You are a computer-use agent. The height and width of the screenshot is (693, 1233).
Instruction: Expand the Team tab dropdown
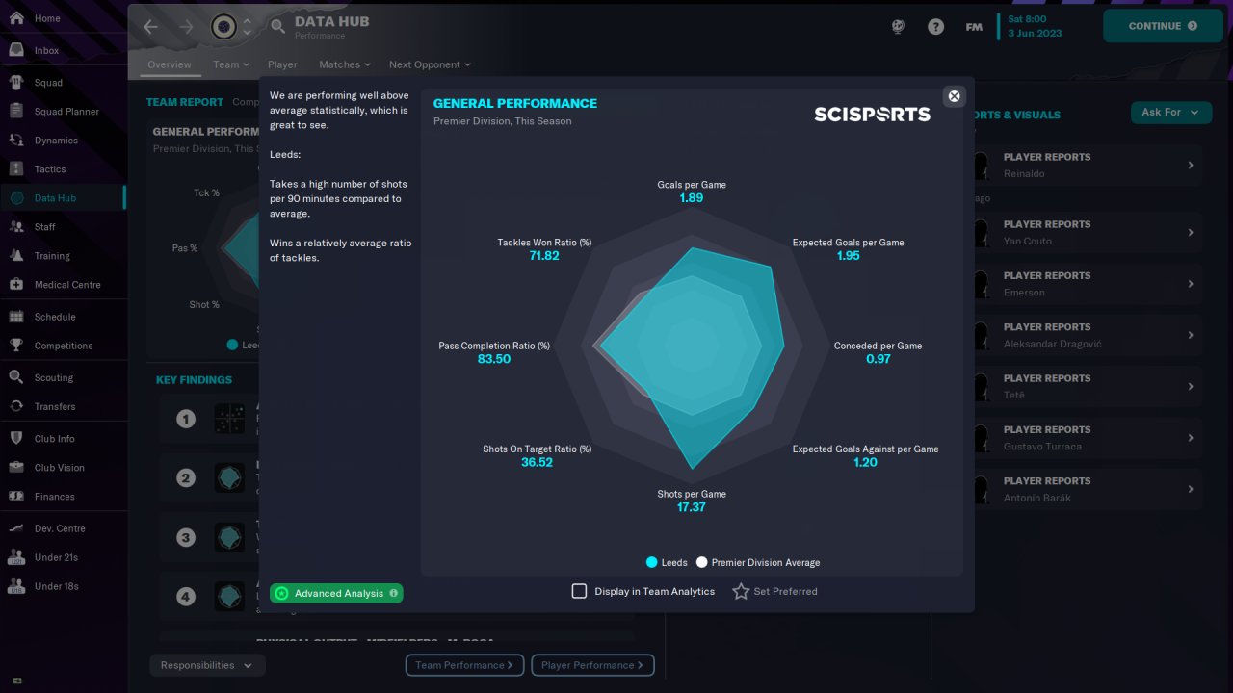point(231,64)
